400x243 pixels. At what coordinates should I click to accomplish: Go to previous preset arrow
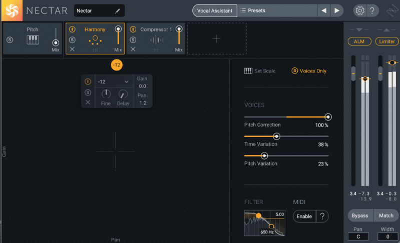[324, 10]
